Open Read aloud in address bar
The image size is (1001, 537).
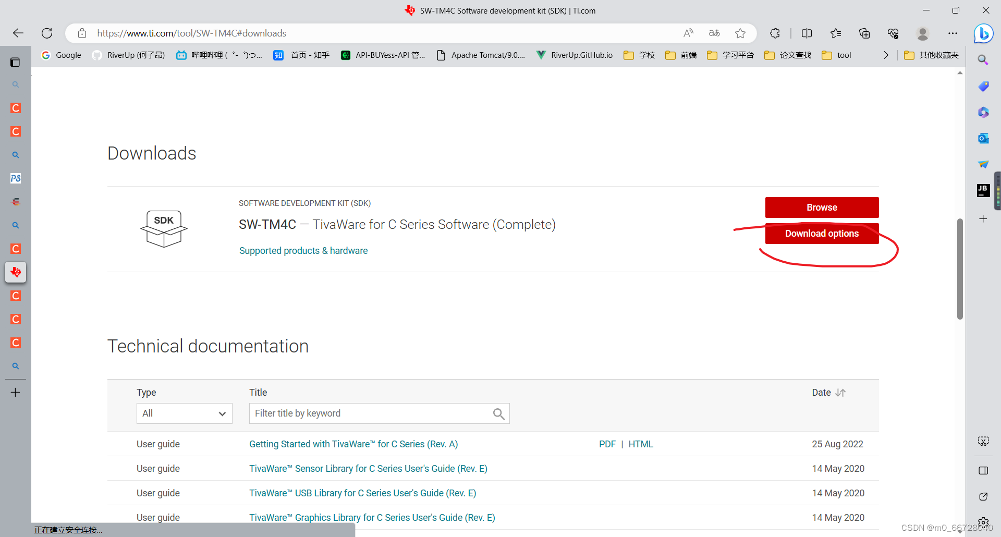pyautogui.click(x=688, y=33)
